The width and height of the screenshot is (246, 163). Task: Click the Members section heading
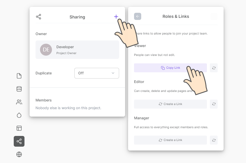[44, 100]
